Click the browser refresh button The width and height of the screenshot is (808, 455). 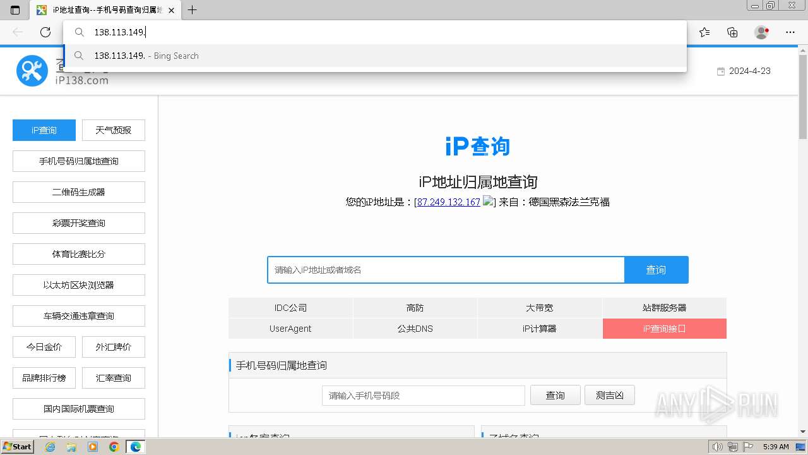[x=45, y=32]
